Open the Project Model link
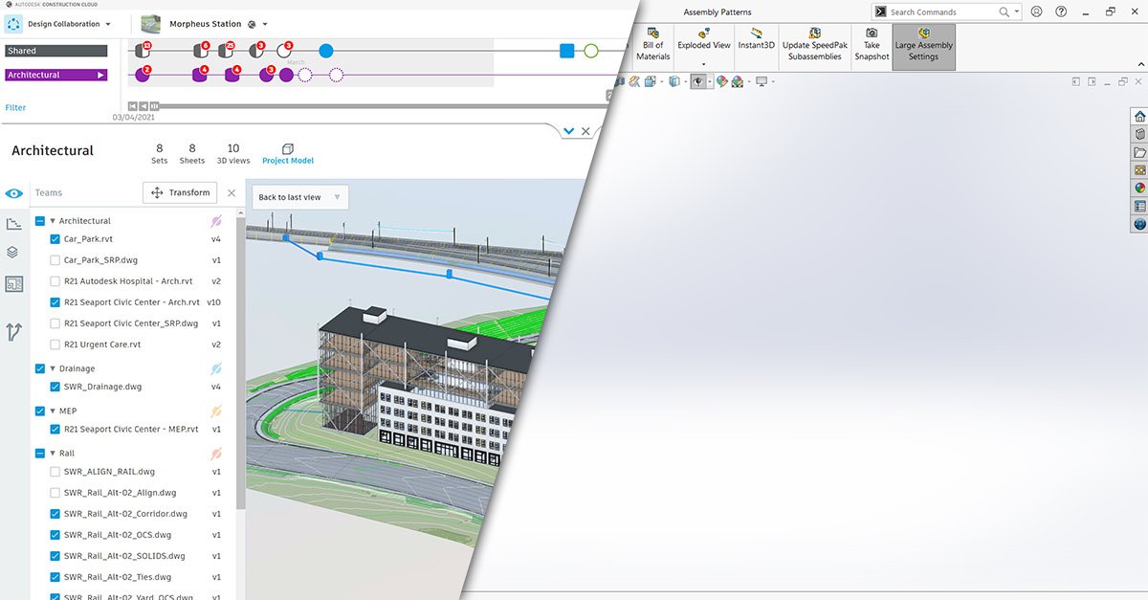 (288, 160)
